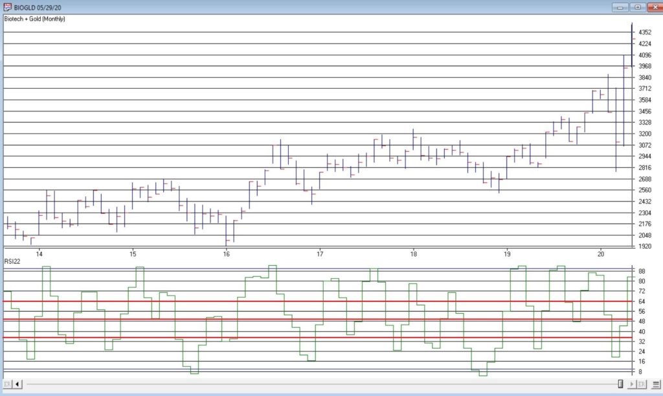Viewport: 663px width, 396px height.
Task: Click the 2560 price axis label
Action: pyautogui.click(x=645, y=190)
